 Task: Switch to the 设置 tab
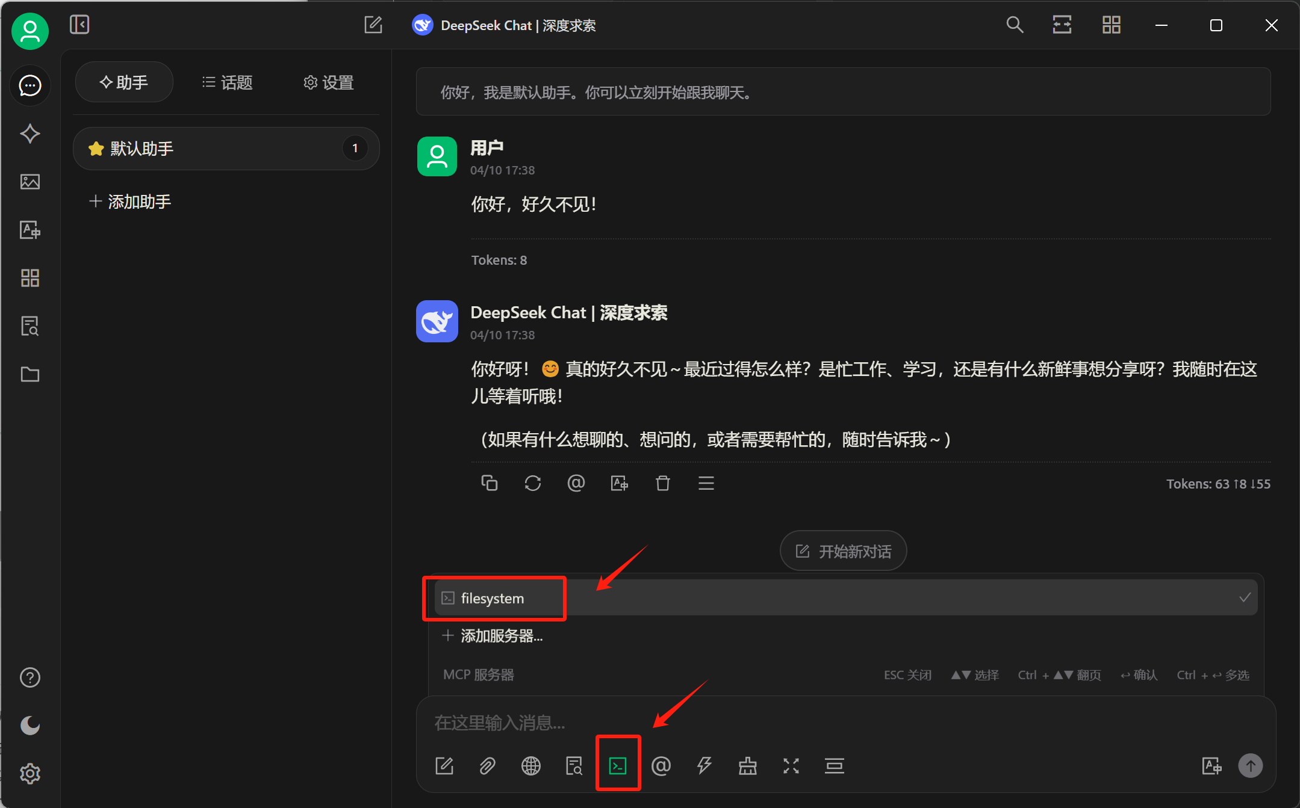[x=329, y=82]
